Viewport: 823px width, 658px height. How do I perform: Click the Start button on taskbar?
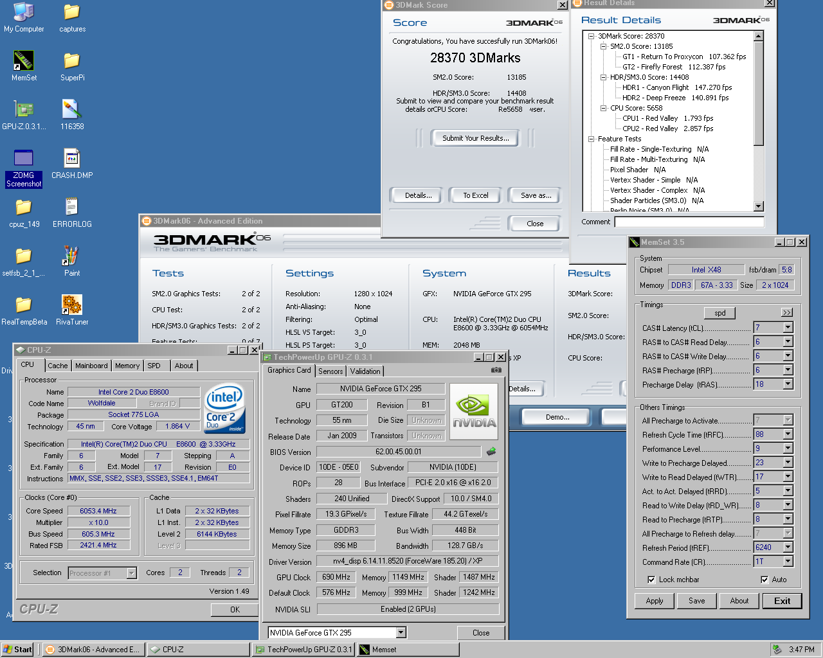(17, 650)
